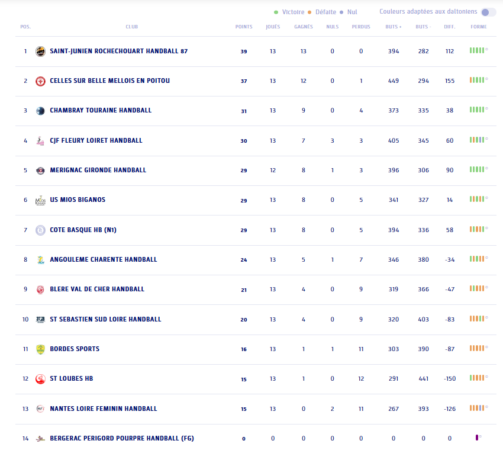This screenshot has height=463, width=503.
Task: Click the Diff. column header
Action: pos(449,27)
